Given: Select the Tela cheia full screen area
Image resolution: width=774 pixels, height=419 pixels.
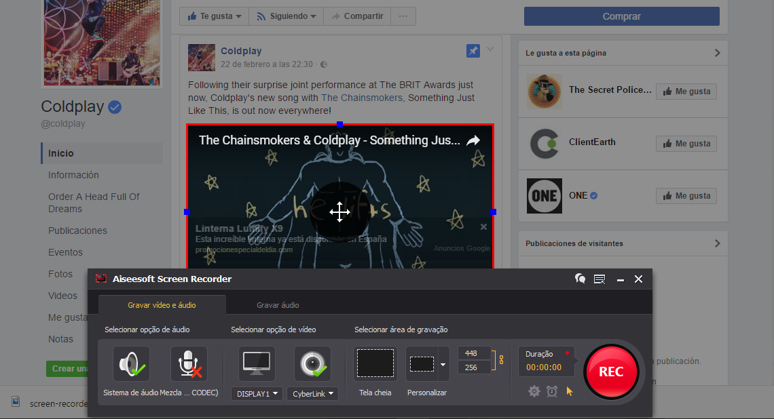Looking at the screenshot, I should tap(375, 364).
